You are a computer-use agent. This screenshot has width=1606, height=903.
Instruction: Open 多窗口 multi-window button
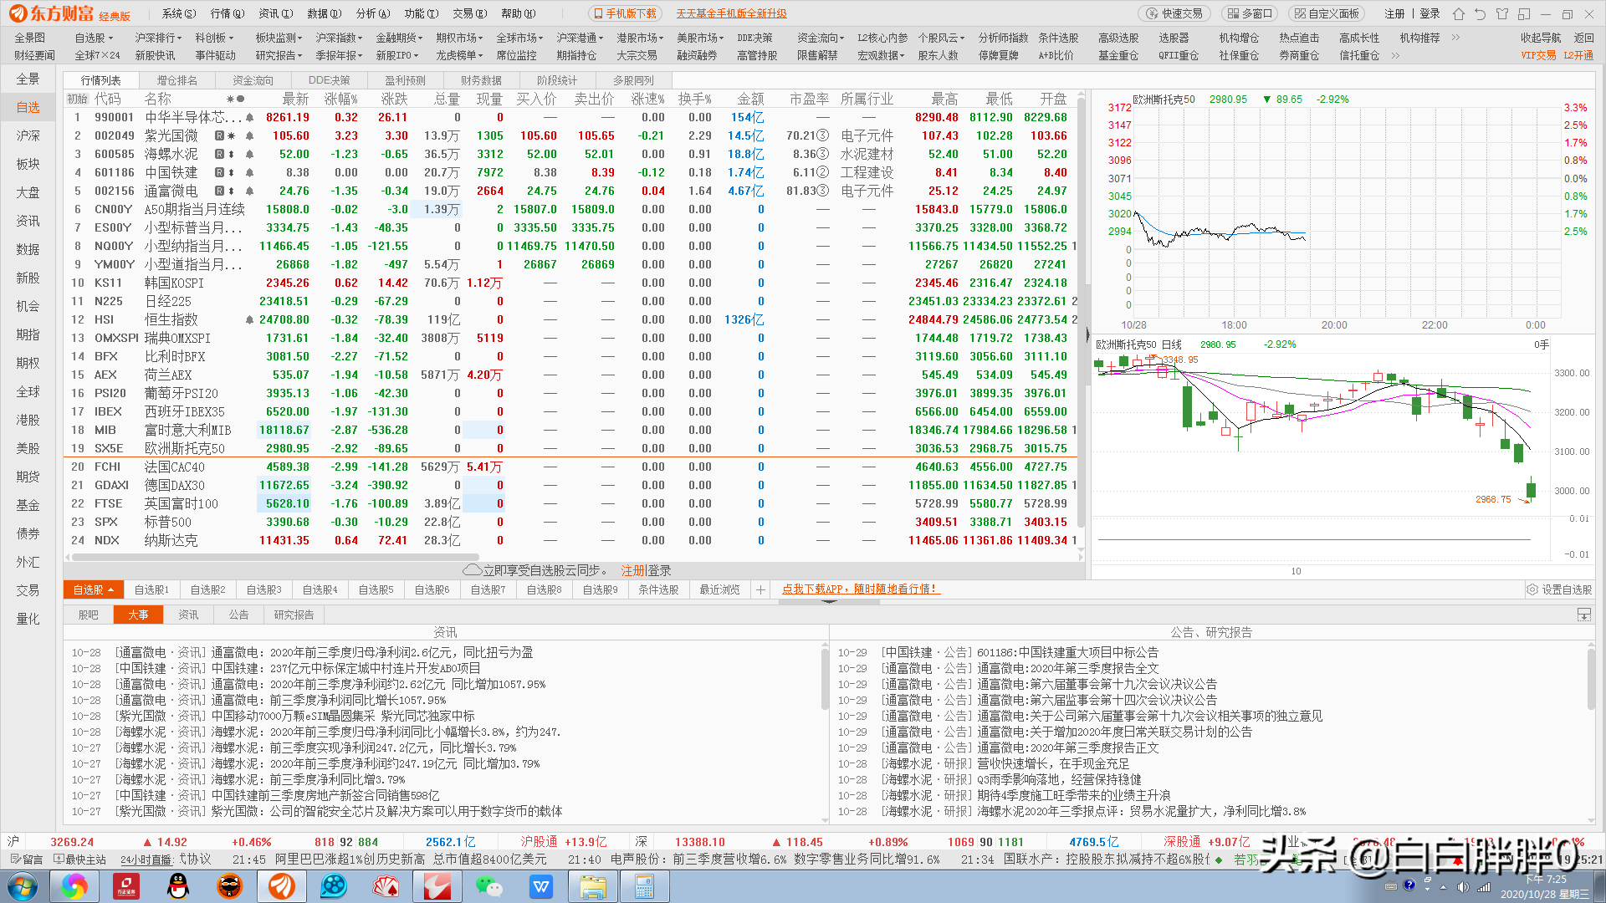click(x=1250, y=13)
